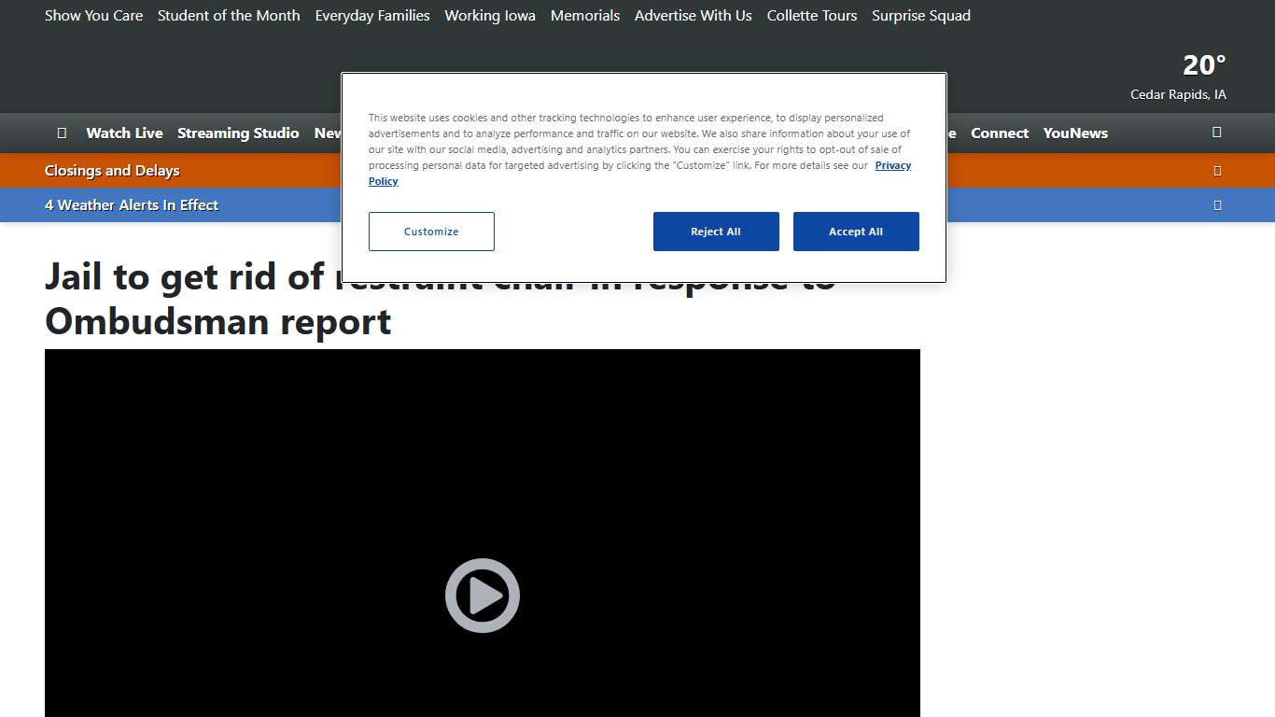Screen dimensions: 1275x717
Task: Open cookie Customize settings
Action: 431,232
